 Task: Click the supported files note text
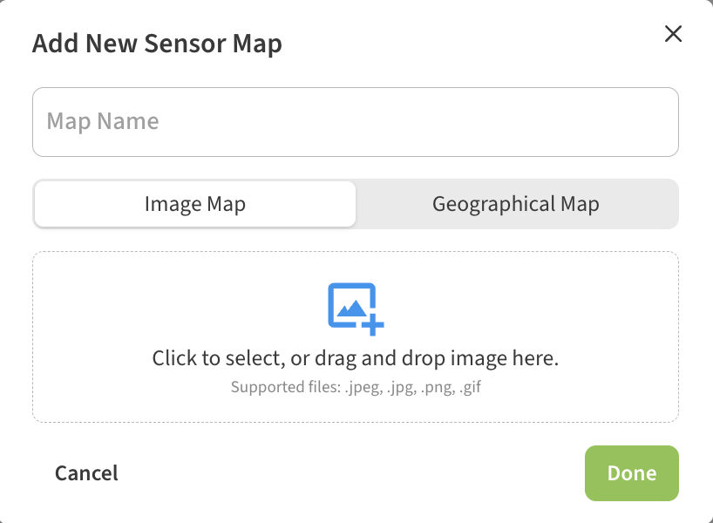coord(356,386)
